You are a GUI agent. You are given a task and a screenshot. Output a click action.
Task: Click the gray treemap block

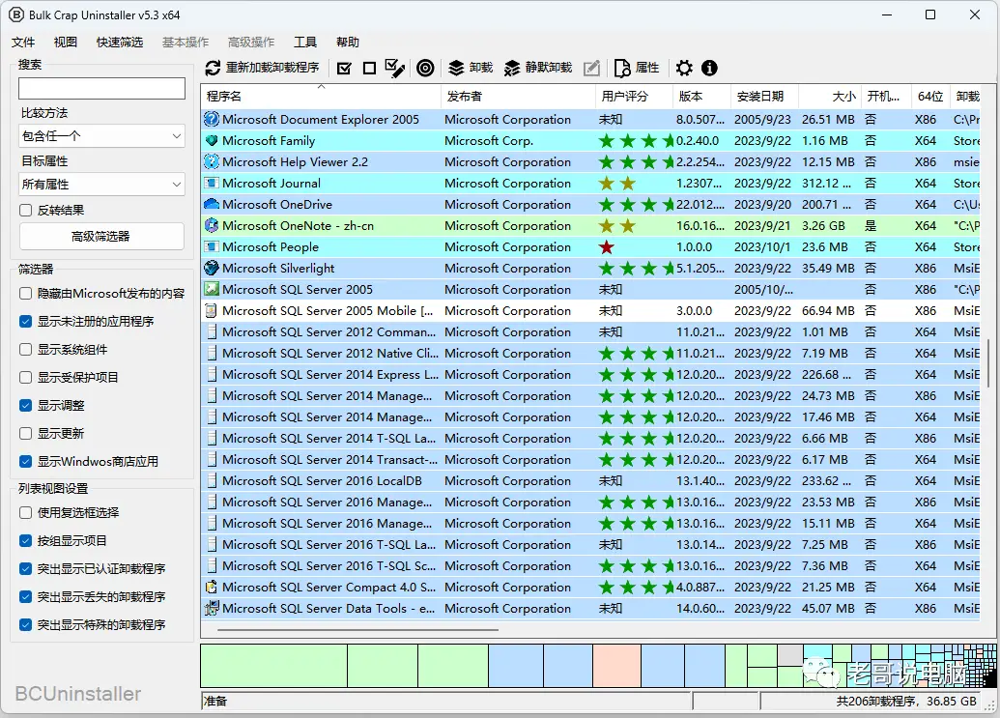pyautogui.click(x=789, y=655)
